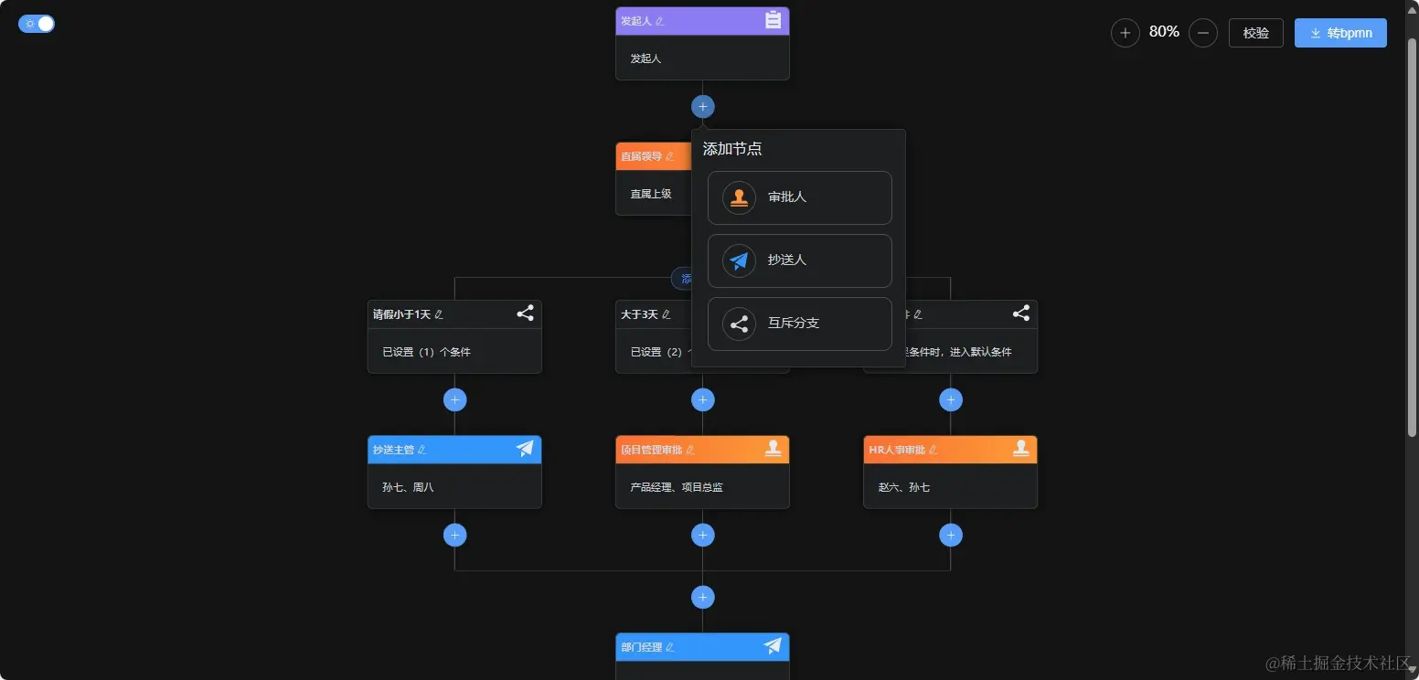Click the zoom in plus button

(x=1125, y=33)
